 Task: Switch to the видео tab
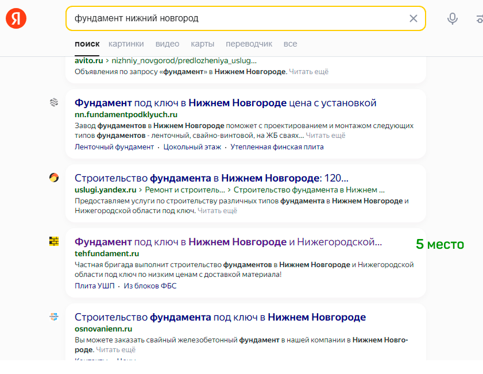pos(167,44)
